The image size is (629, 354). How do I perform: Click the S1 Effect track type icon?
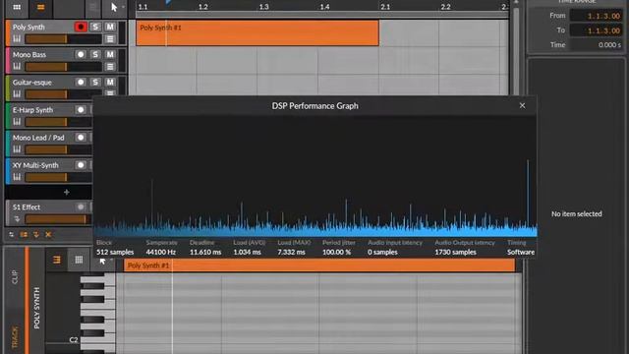pos(17,219)
